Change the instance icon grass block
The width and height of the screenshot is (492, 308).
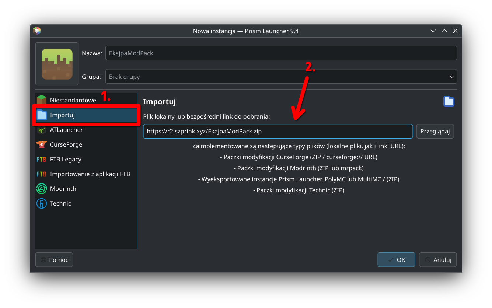(x=57, y=64)
